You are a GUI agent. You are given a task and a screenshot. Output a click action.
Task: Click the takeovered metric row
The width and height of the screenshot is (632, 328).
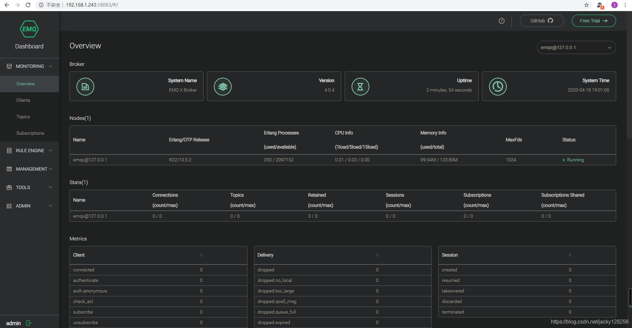(527, 291)
